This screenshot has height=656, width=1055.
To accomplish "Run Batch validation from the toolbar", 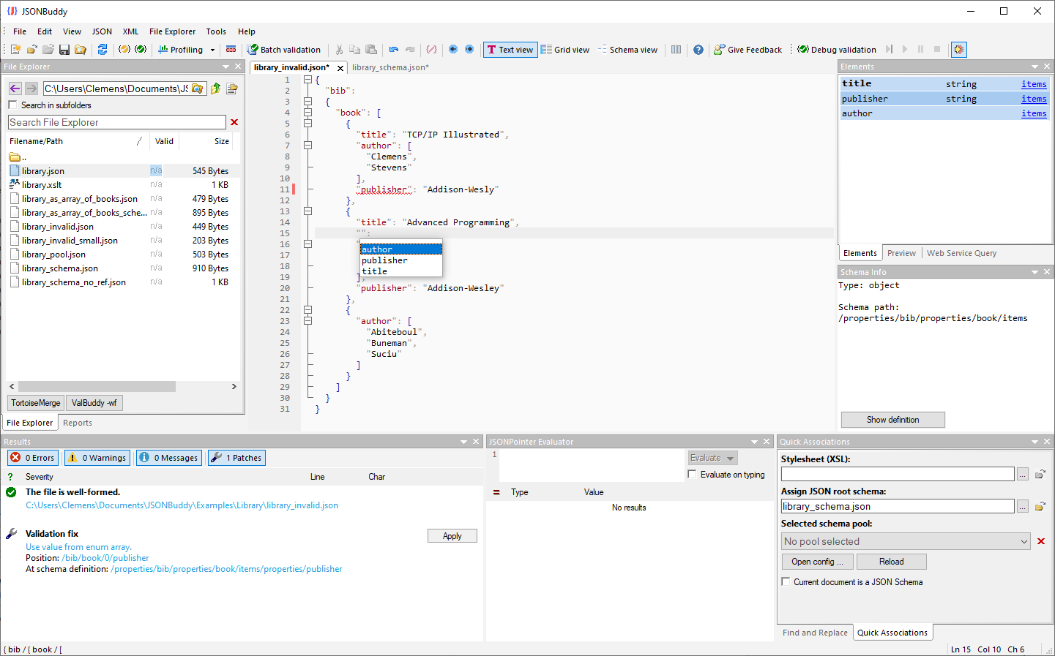I will 284,50.
